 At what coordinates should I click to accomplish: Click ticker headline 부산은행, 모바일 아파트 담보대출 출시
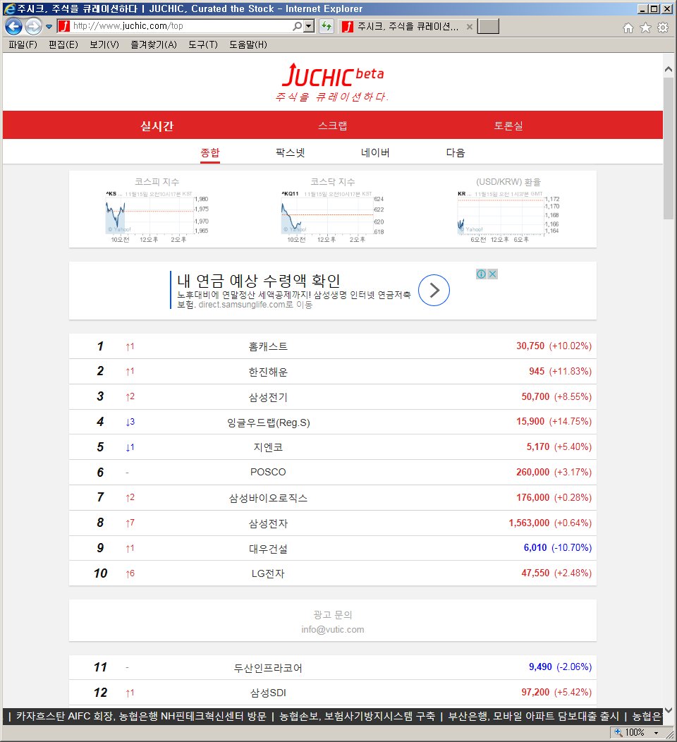point(534,716)
